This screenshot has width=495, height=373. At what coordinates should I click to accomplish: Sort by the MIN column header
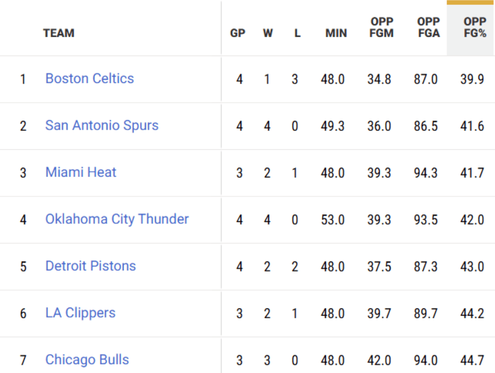(x=336, y=33)
